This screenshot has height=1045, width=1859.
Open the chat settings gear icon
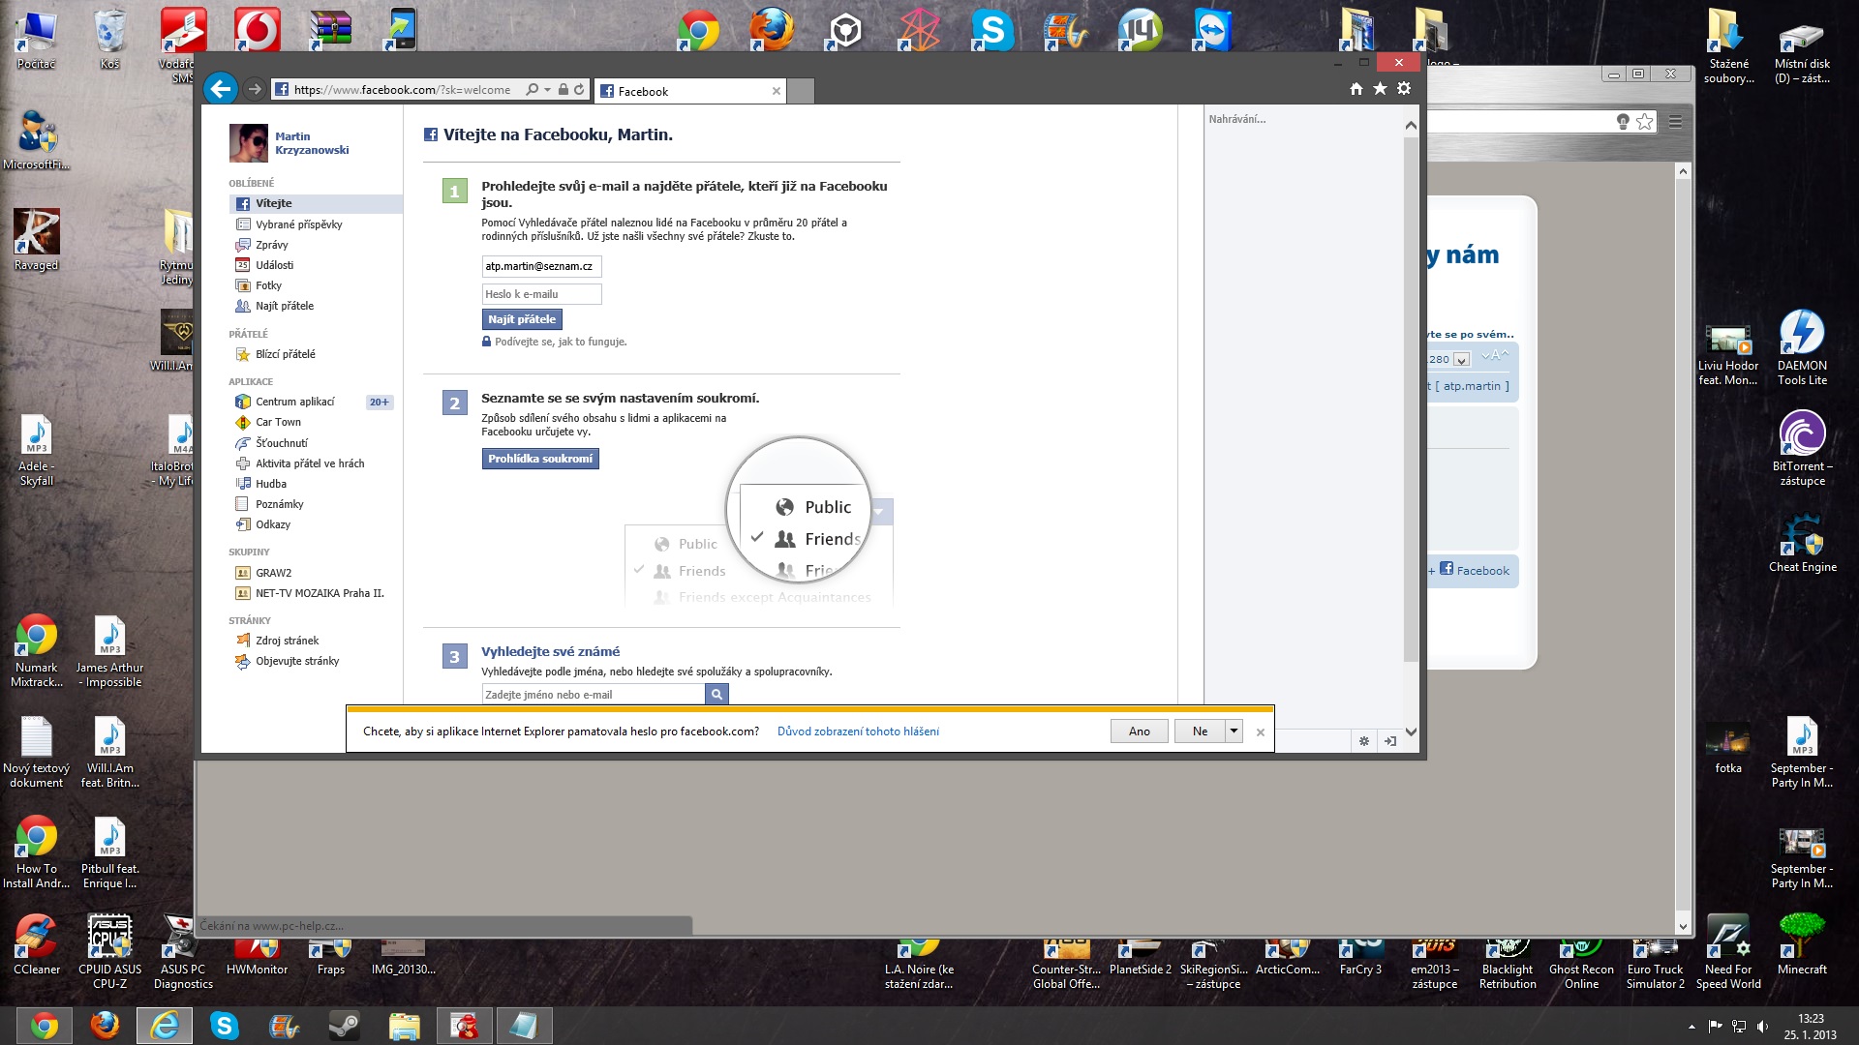coord(1363,741)
